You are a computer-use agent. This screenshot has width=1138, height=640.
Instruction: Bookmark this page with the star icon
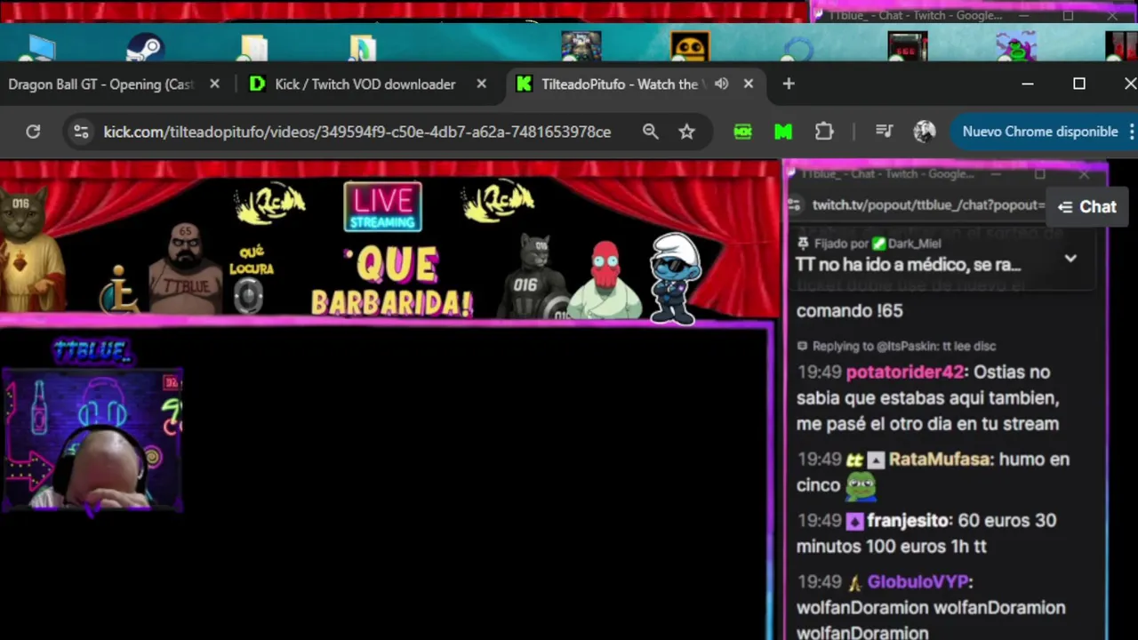coord(686,132)
